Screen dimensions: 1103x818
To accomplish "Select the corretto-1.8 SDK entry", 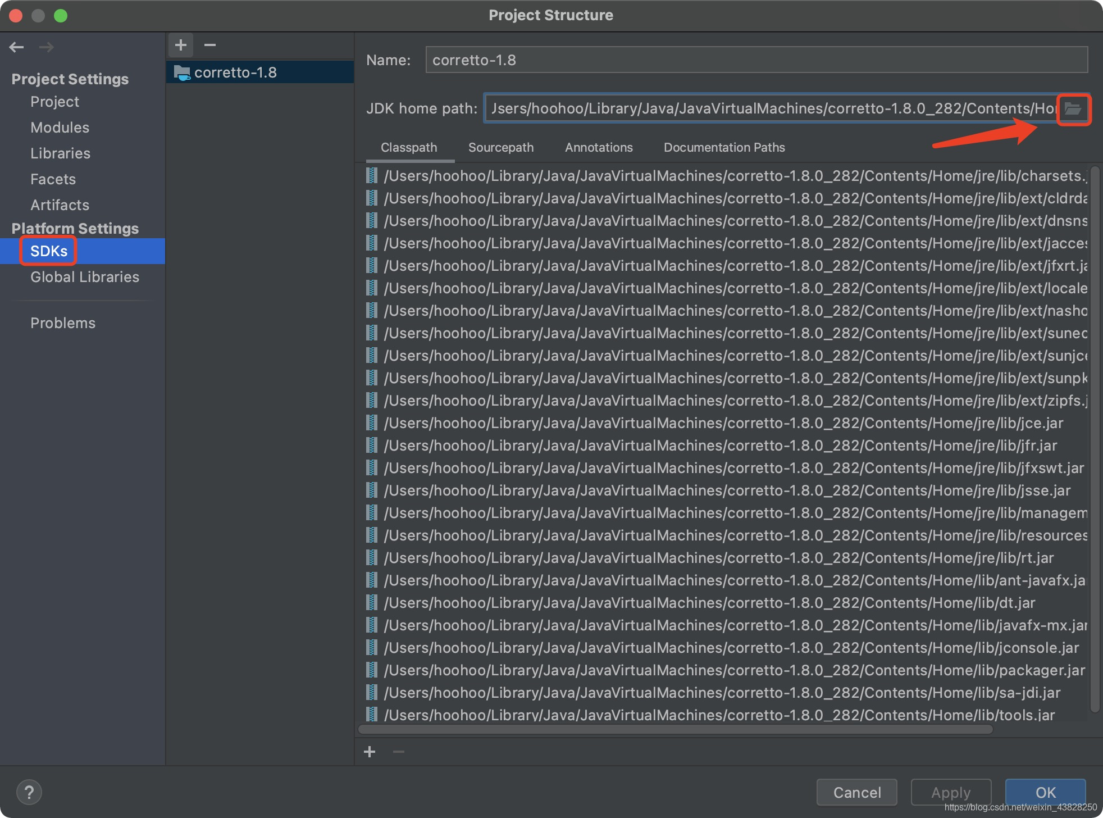I will pyautogui.click(x=260, y=72).
